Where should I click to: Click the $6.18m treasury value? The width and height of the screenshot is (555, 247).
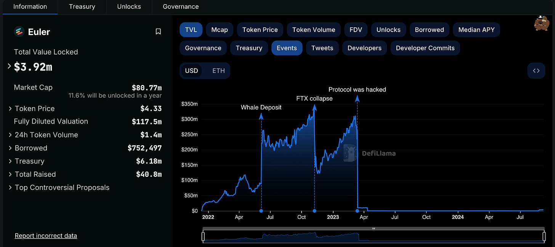tap(149, 161)
